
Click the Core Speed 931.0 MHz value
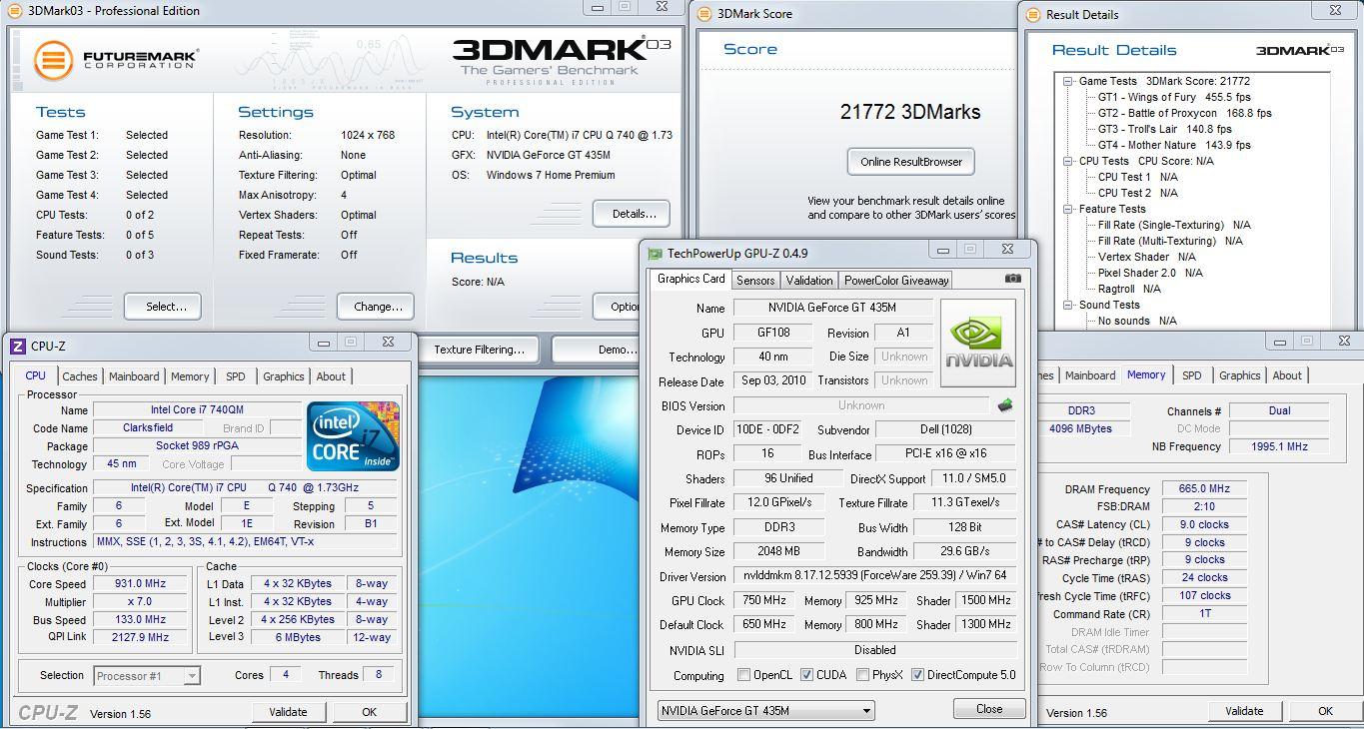click(140, 584)
